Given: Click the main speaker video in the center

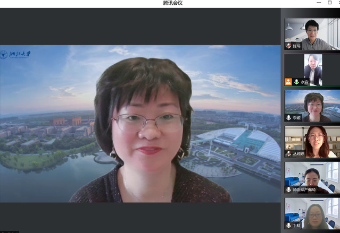Looking at the screenshot, I should tap(140, 123).
